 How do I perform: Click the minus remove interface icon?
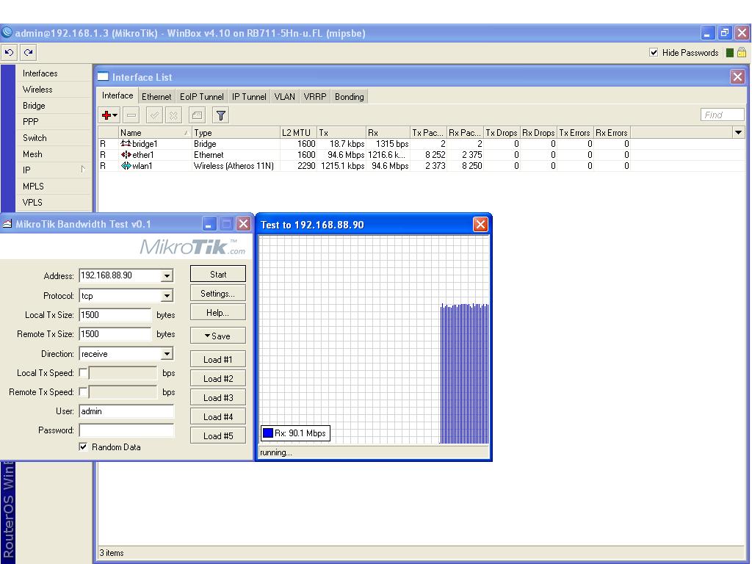point(131,115)
